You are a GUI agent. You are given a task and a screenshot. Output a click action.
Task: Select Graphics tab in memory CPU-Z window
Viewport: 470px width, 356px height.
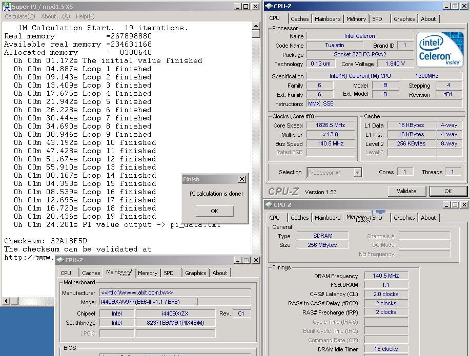pos(404,218)
